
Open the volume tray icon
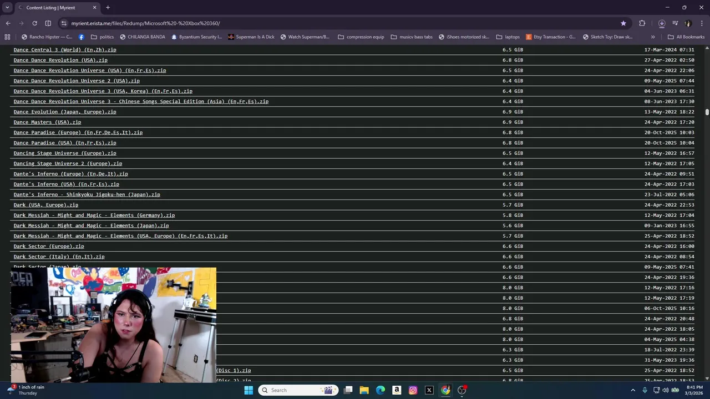coord(666,390)
